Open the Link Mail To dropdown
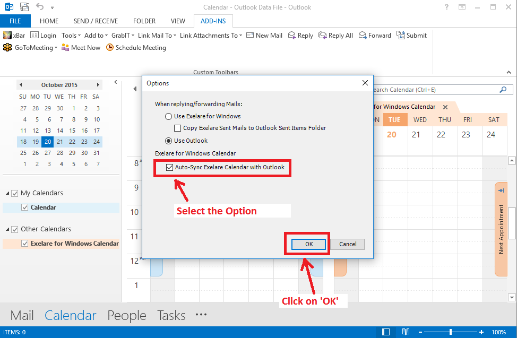 (157, 35)
